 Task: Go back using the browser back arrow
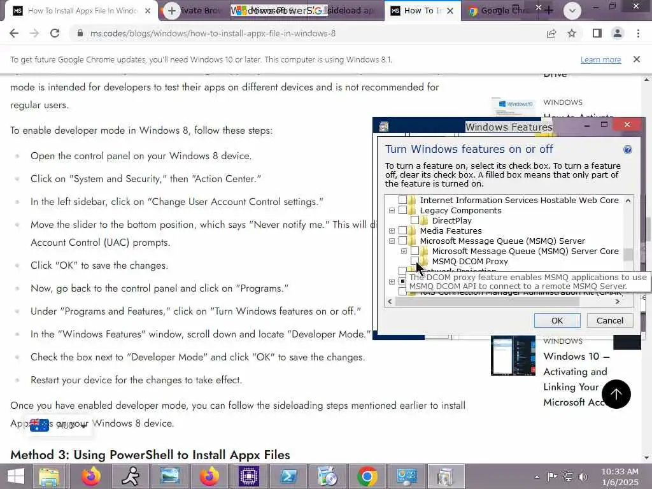point(14,33)
